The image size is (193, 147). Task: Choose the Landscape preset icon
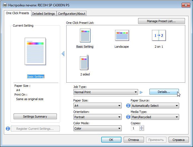click(122, 35)
